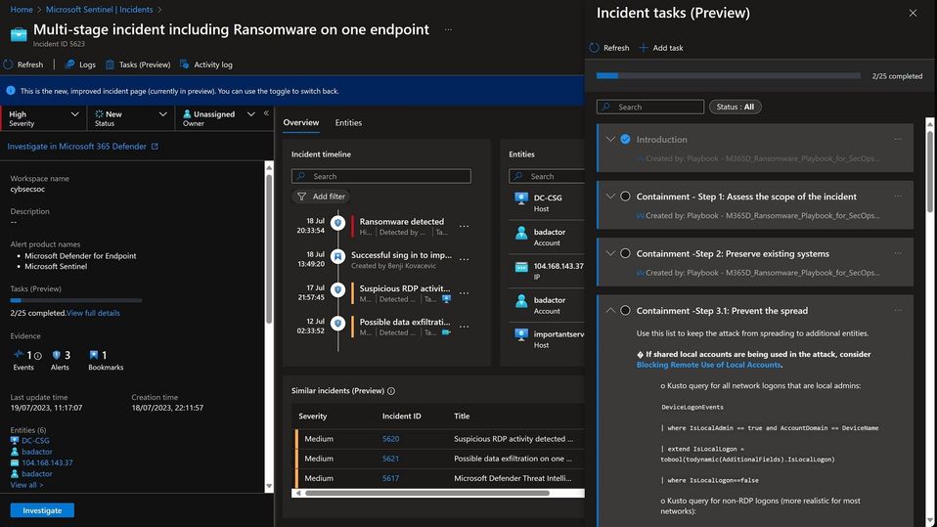Click the Alerts shield evidence icon
This screenshot has height=527, width=937.
pyautogui.click(x=57, y=355)
